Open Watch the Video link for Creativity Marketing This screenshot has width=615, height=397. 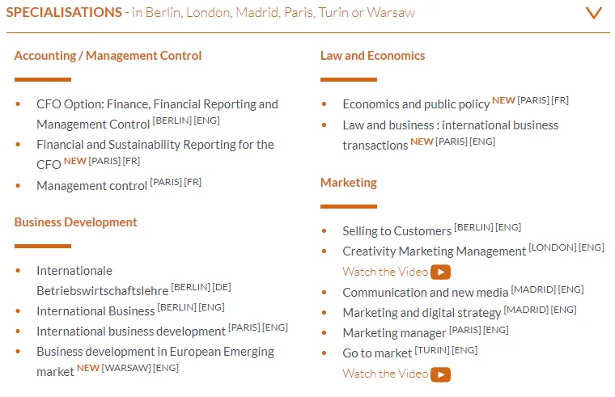(x=385, y=272)
